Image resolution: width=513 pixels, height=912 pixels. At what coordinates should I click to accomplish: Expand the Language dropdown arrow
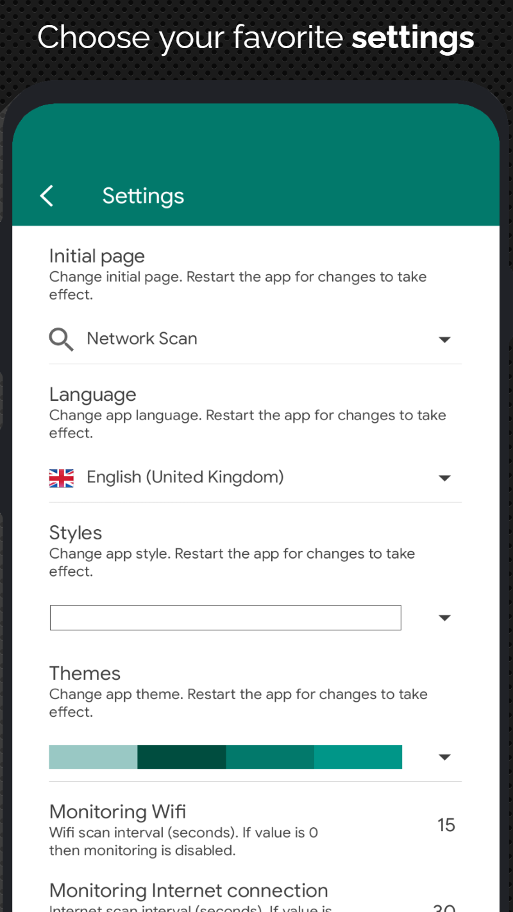coord(444,478)
